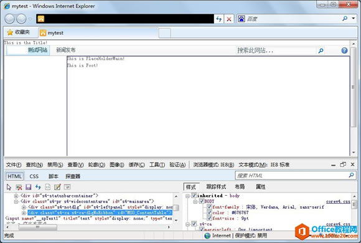Click the mytest tab favicon
Image resolution: width=361 pixels, height=243 pixels.
pos(43,33)
